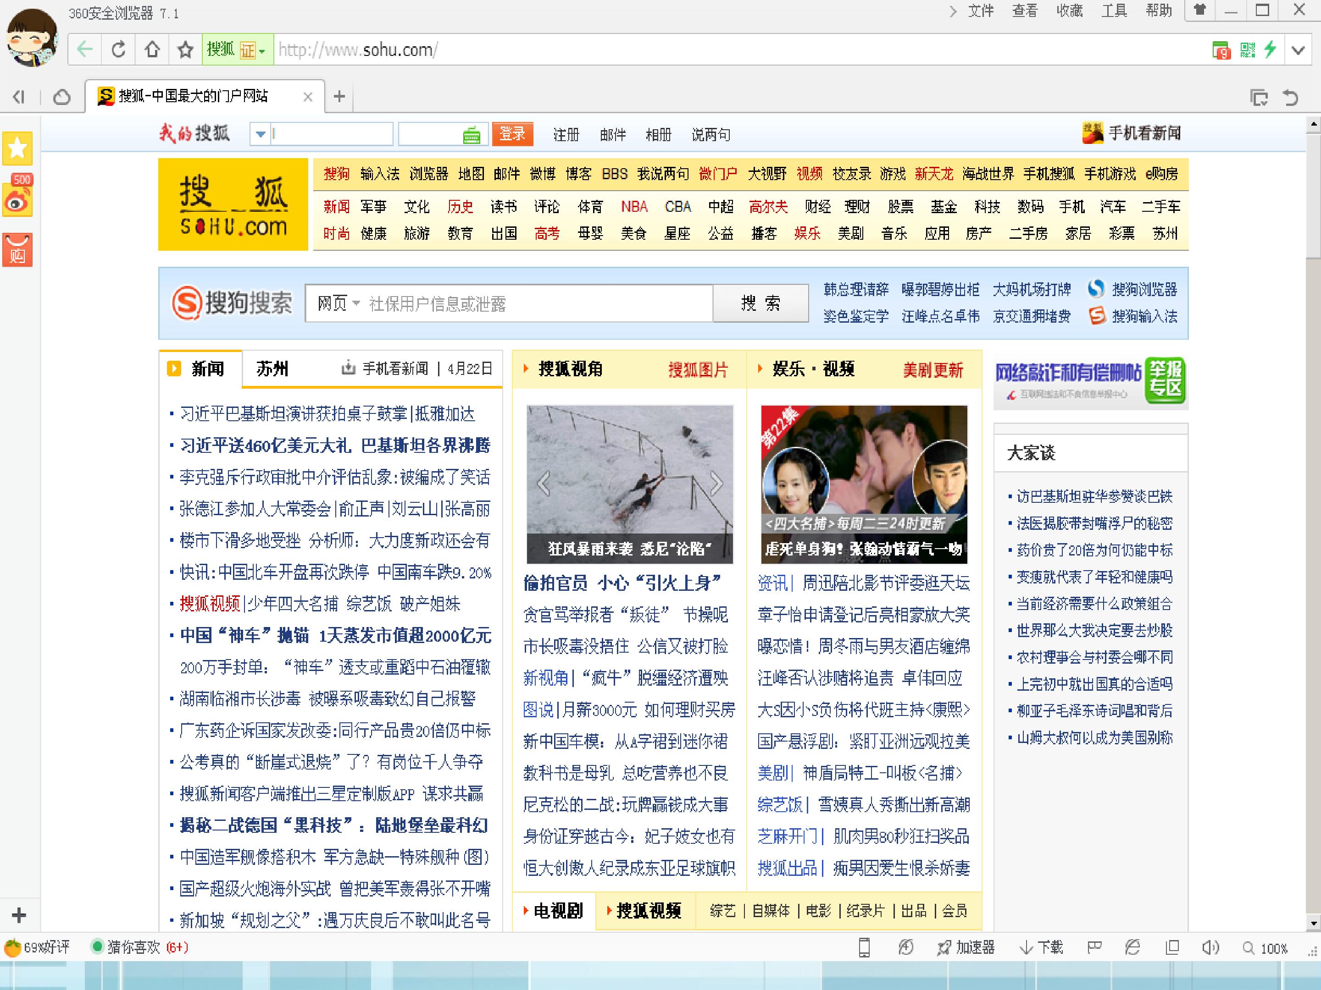1321x990 pixels.
Task: Open a new tab with plus button
Action: 339,96
